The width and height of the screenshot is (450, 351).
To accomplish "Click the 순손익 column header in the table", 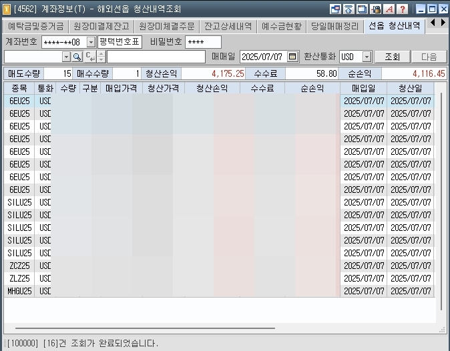I will [312, 88].
